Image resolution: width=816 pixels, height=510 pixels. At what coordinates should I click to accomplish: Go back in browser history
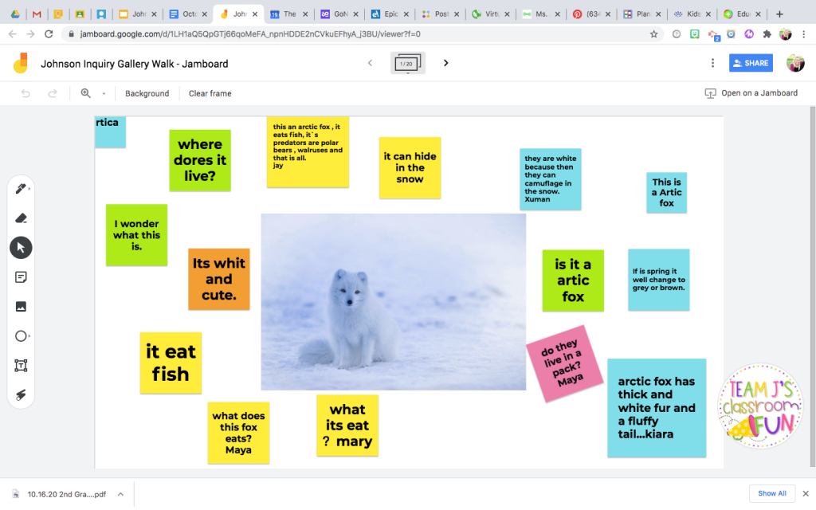click(13, 34)
